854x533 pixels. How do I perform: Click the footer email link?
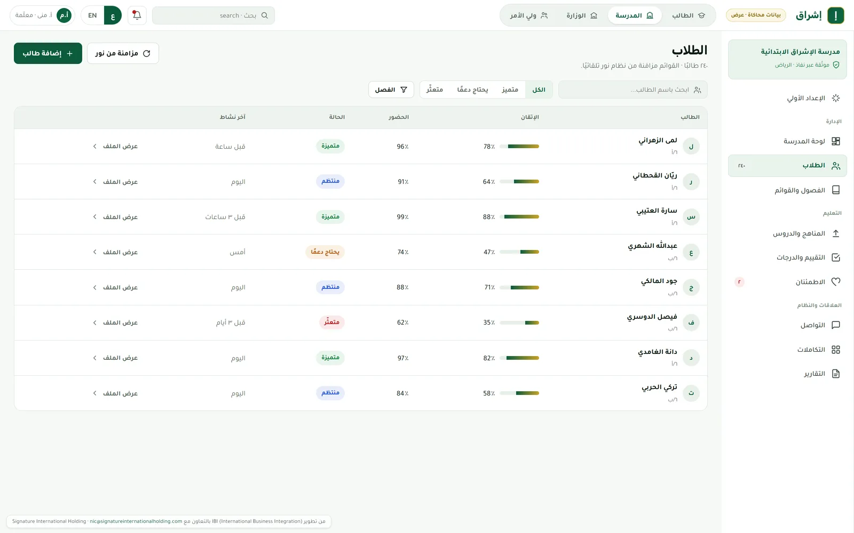click(136, 521)
